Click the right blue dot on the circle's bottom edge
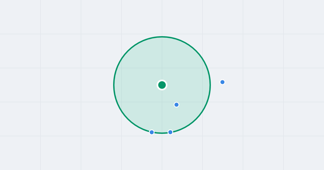Image resolution: width=324 pixels, height=170 pixels. (x=170, y=132)
